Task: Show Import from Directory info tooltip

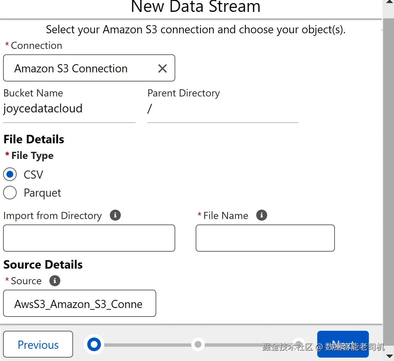Action: tap(115, 215)
